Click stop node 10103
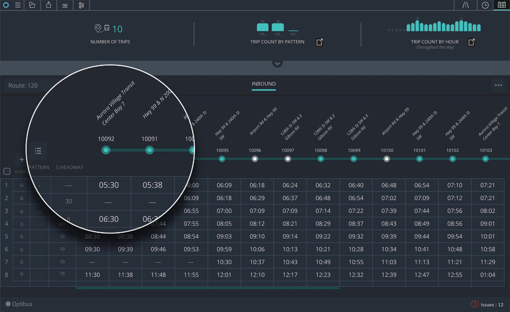This screenshot has height=312, width=510. pos(485,159)
